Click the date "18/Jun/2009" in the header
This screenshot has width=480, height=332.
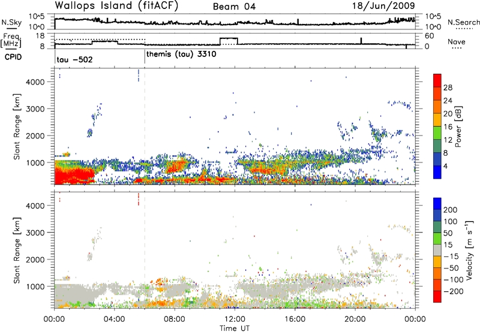click(383, 5)
